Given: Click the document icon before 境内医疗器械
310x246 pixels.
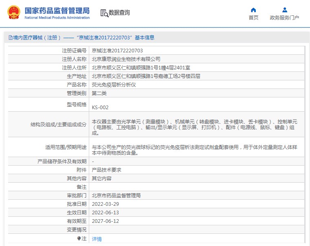Looking at the screenshot, I should (10, 38).
